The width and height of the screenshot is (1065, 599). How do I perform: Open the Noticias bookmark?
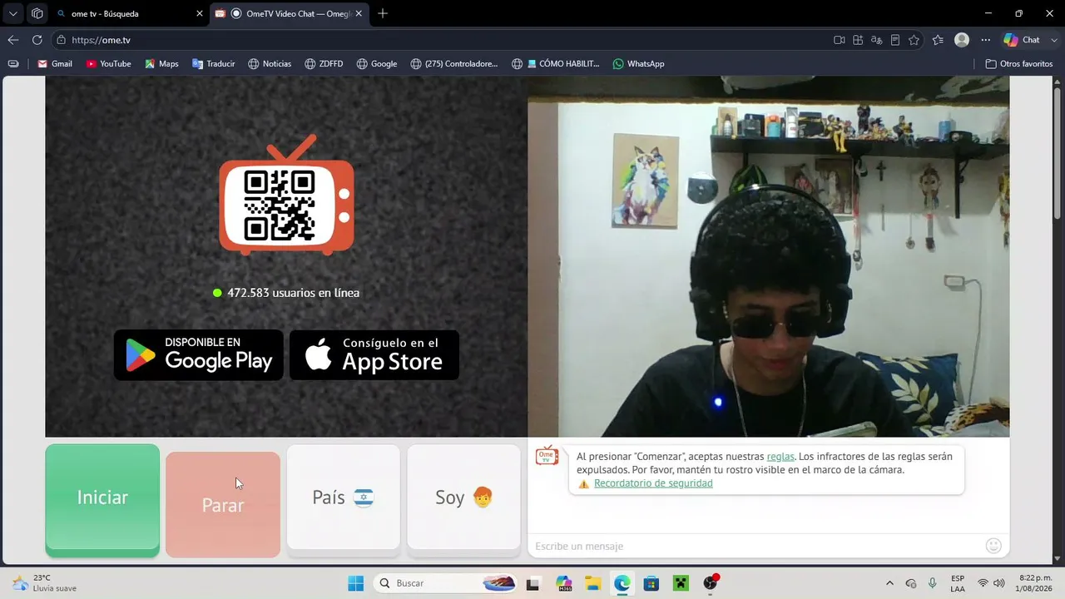(x=270, y=63)
